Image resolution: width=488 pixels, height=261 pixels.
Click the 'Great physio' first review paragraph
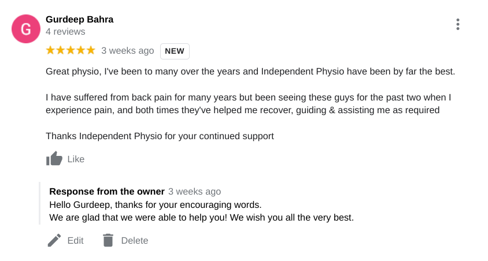click(250, 72)
